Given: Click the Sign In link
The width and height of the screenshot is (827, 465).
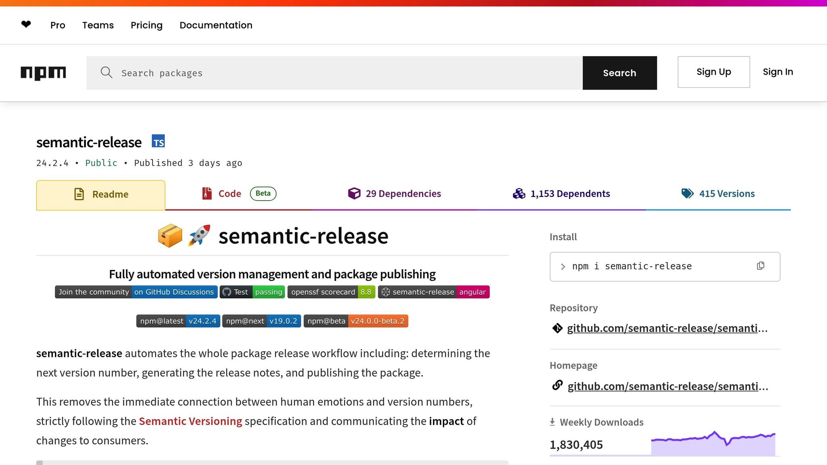Looking at the screenshot, I should 778,72.
